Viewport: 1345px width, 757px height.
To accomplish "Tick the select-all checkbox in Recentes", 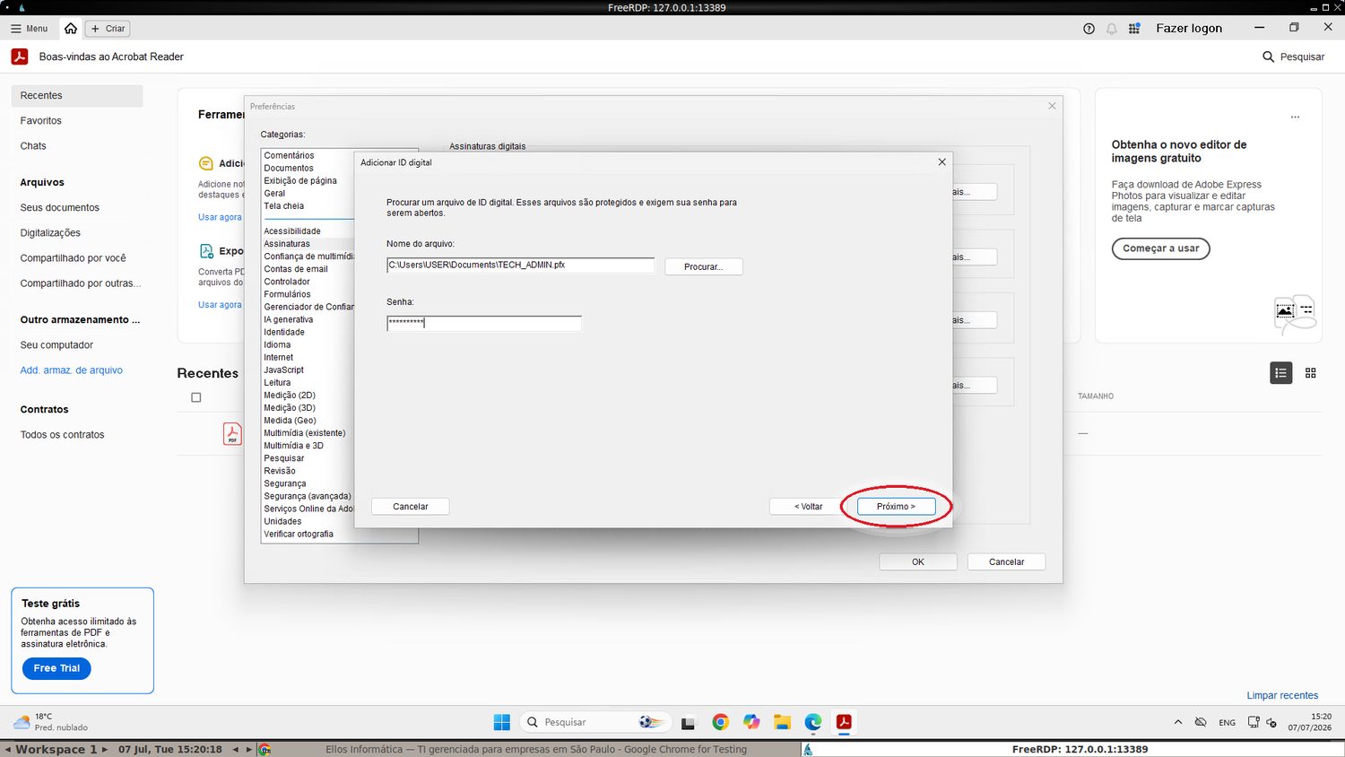I will click(x=196, y=397).
